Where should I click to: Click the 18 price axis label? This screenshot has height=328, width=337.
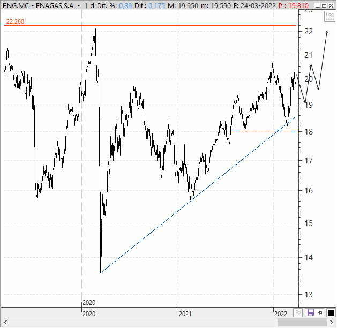(x=309, y=132)
